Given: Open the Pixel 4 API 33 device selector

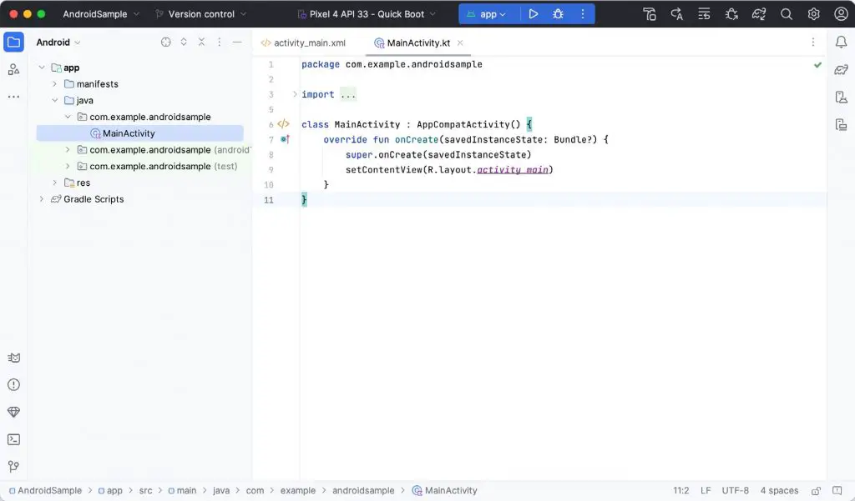Looking at the screenshot, I should tap(365, 13).
